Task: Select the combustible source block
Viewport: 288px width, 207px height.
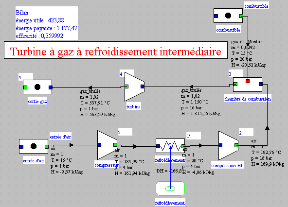Action: coord(228,16)
